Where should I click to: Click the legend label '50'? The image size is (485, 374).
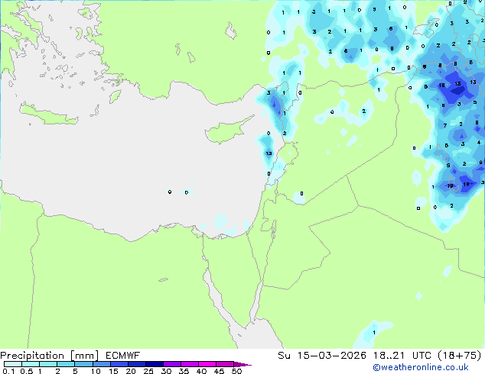[x=236, y=371]
